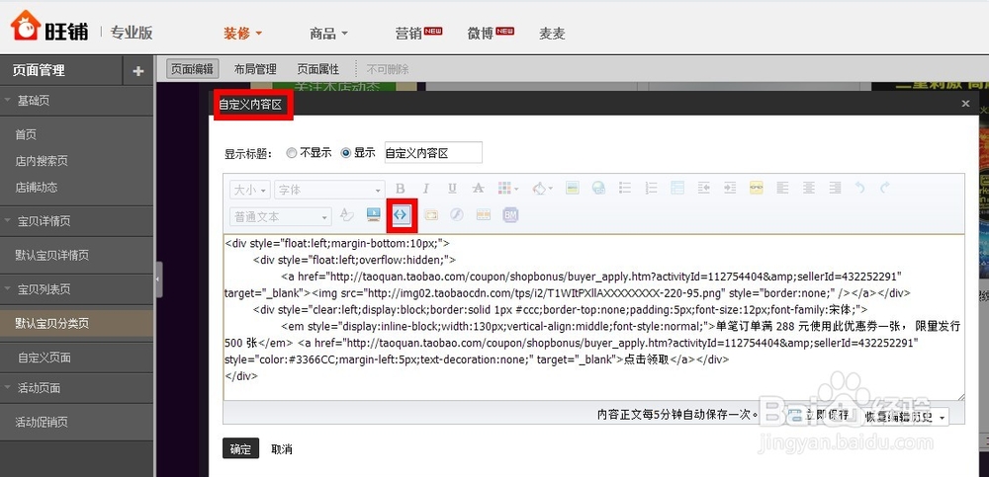Select the 显示 radio option

(345, 152)
